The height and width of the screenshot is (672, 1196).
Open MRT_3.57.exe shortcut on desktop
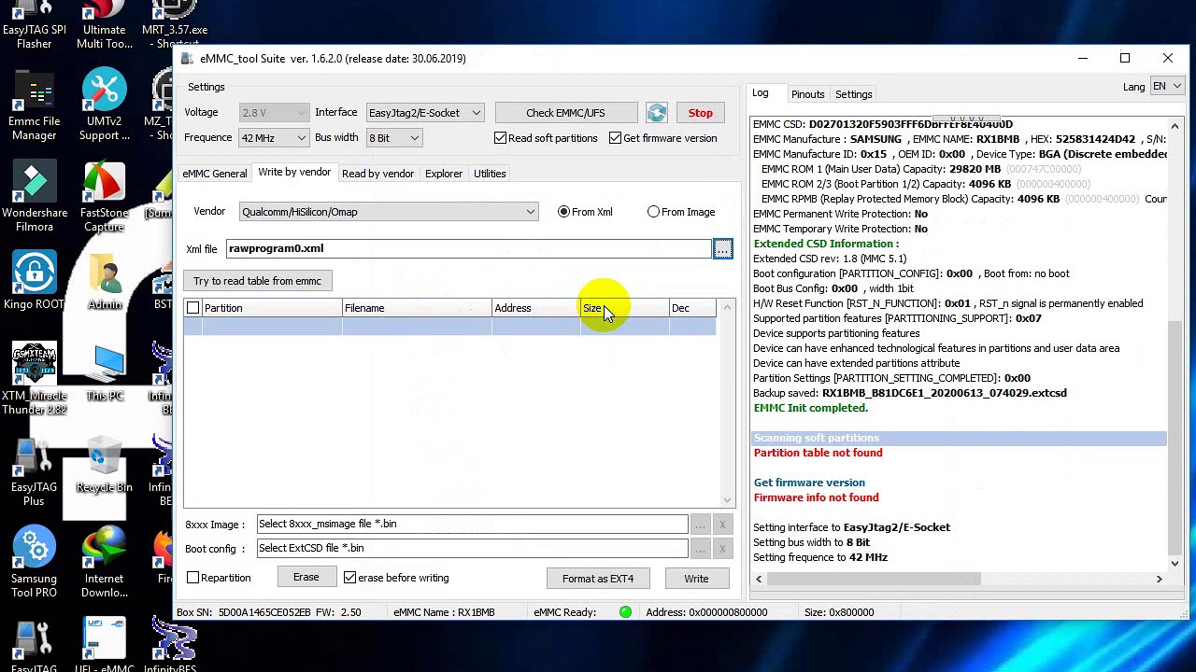point(174,25)
